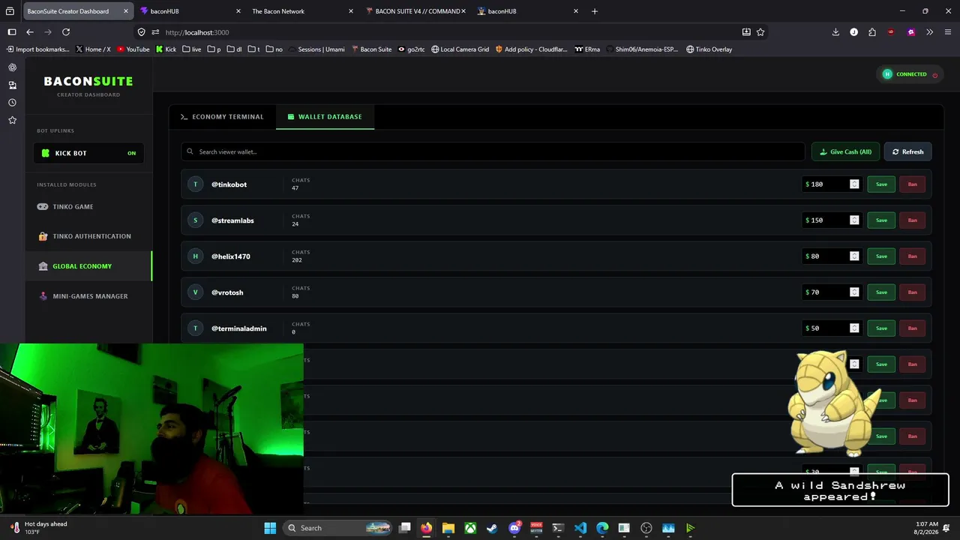Reload the page with browser refresh icon
The width and height of the screenshot is (960, 540).
click(66, 32)
